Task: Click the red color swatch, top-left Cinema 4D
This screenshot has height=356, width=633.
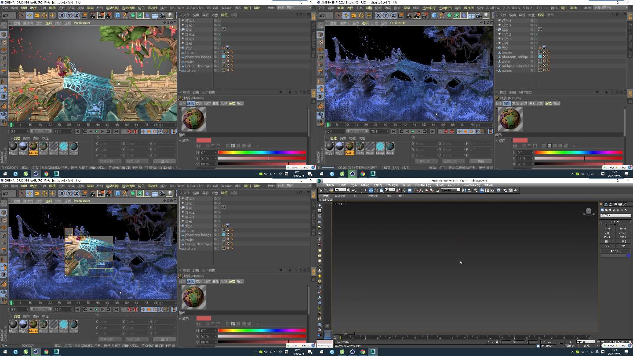Action: (204, 140)
